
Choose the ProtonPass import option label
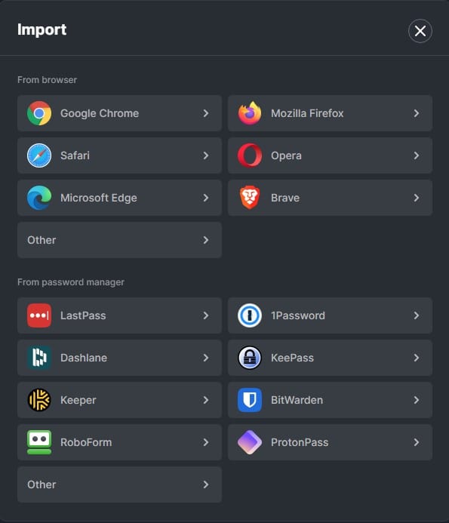(300, 442)
